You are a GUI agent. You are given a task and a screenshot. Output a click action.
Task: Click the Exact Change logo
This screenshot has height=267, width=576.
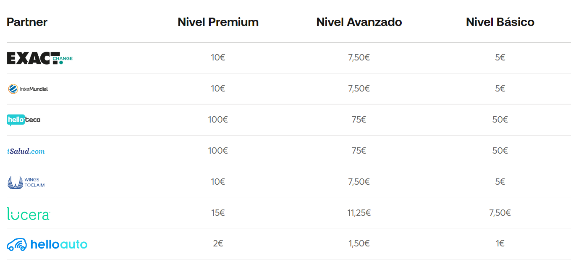[x=39, y=58]
